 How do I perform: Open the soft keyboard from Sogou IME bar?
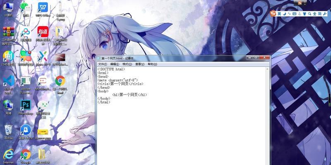pyautogui.click(x=294, y=14)
